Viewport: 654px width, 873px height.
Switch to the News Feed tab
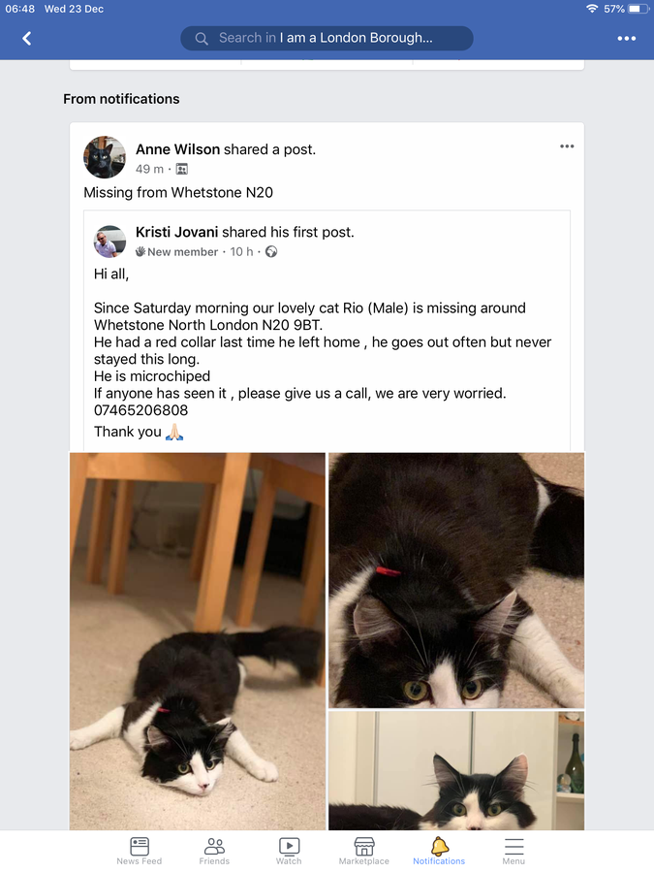click(139, 851)
